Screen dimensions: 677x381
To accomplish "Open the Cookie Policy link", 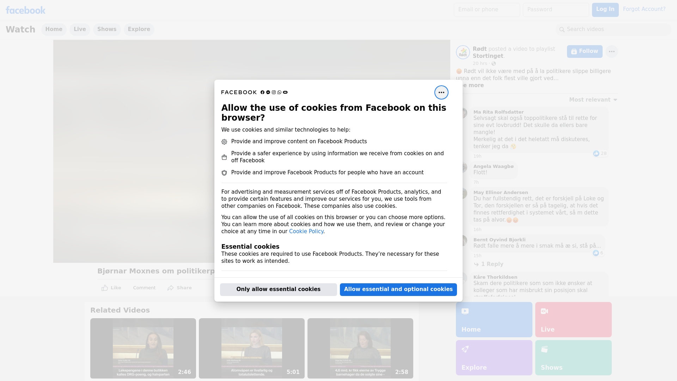I will (306, 231).
